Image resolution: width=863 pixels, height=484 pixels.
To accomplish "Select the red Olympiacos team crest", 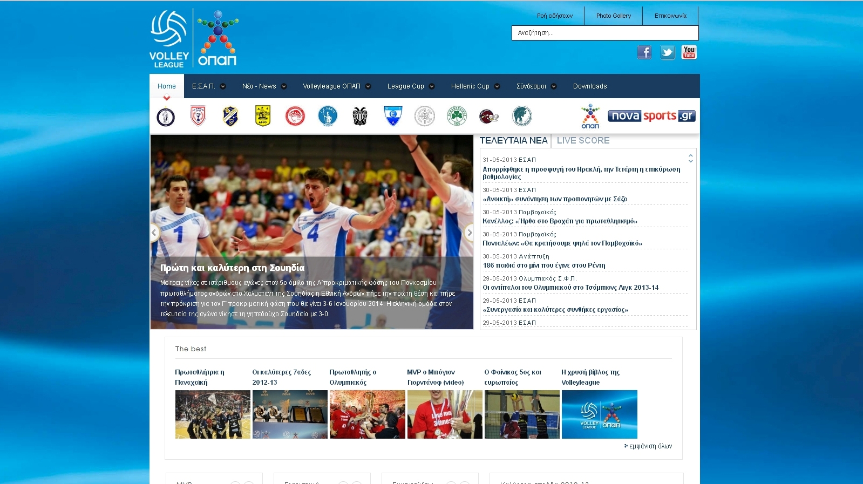I will click(x=295, y=116).
